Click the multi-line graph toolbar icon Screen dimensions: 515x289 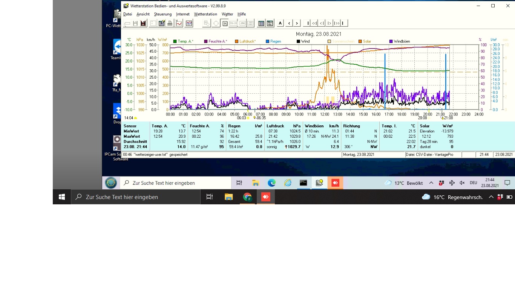click(x=189, y=23)
